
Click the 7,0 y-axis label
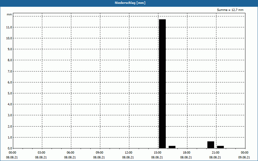[x=10, y=71]
